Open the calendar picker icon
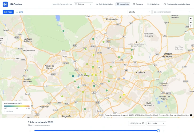 coord(143,123)
